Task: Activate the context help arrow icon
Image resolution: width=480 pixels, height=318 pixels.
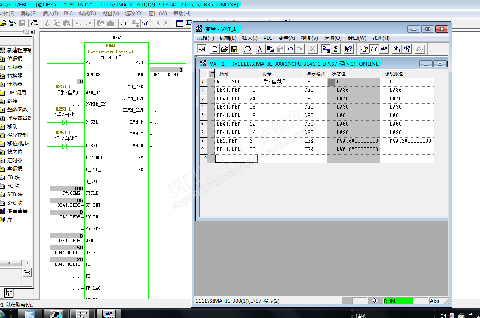Action: pos(349,49)
